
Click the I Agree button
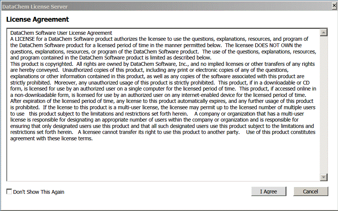click(269, 191)
